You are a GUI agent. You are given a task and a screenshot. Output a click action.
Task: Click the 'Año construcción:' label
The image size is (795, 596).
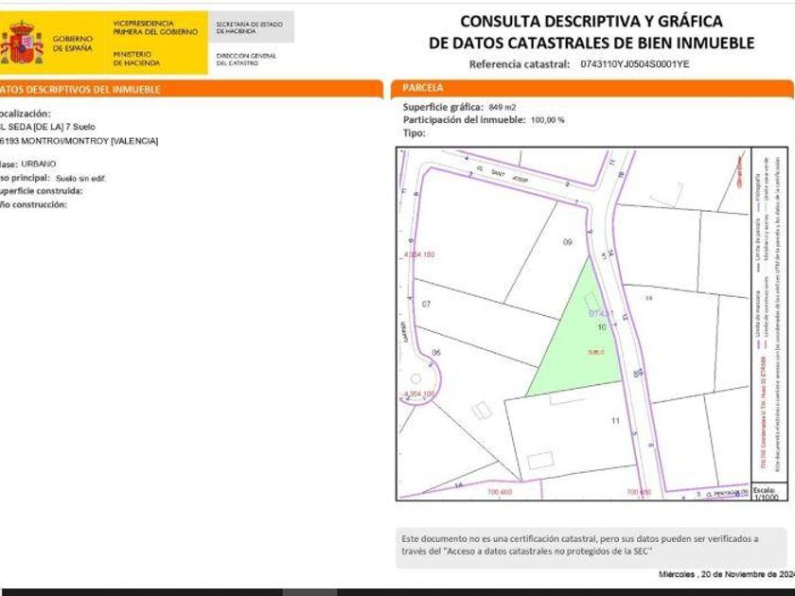[33, 204]
